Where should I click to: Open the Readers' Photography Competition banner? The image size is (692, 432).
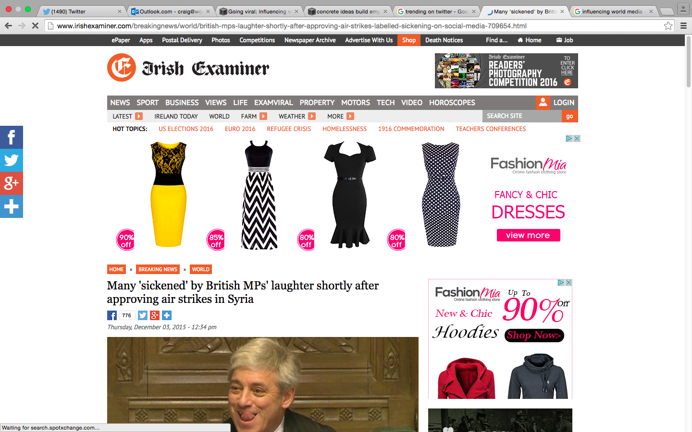(x=507, y=71)
